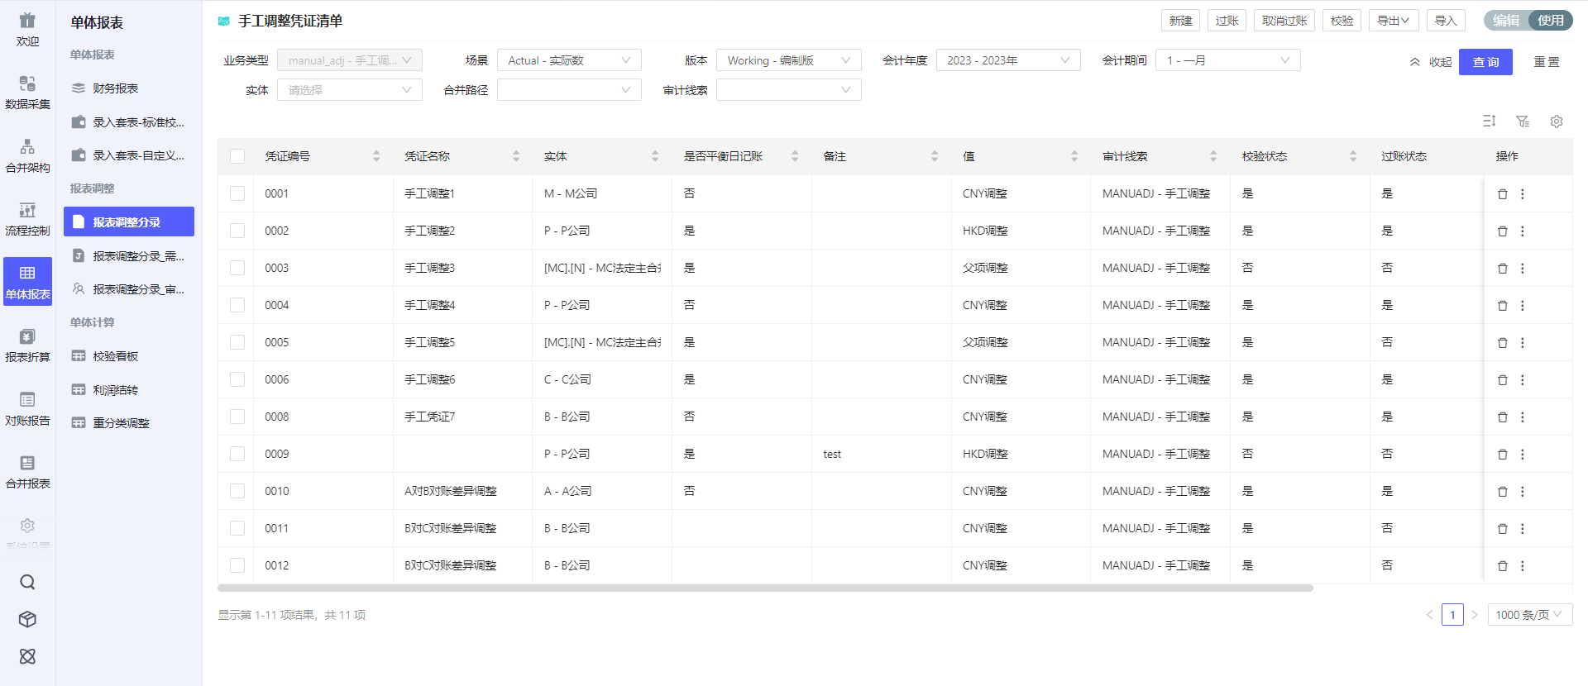This screenshot has height=686, width=1588.
Task: Open the search icon in left sidebar
Action: [x=27, y=582]
